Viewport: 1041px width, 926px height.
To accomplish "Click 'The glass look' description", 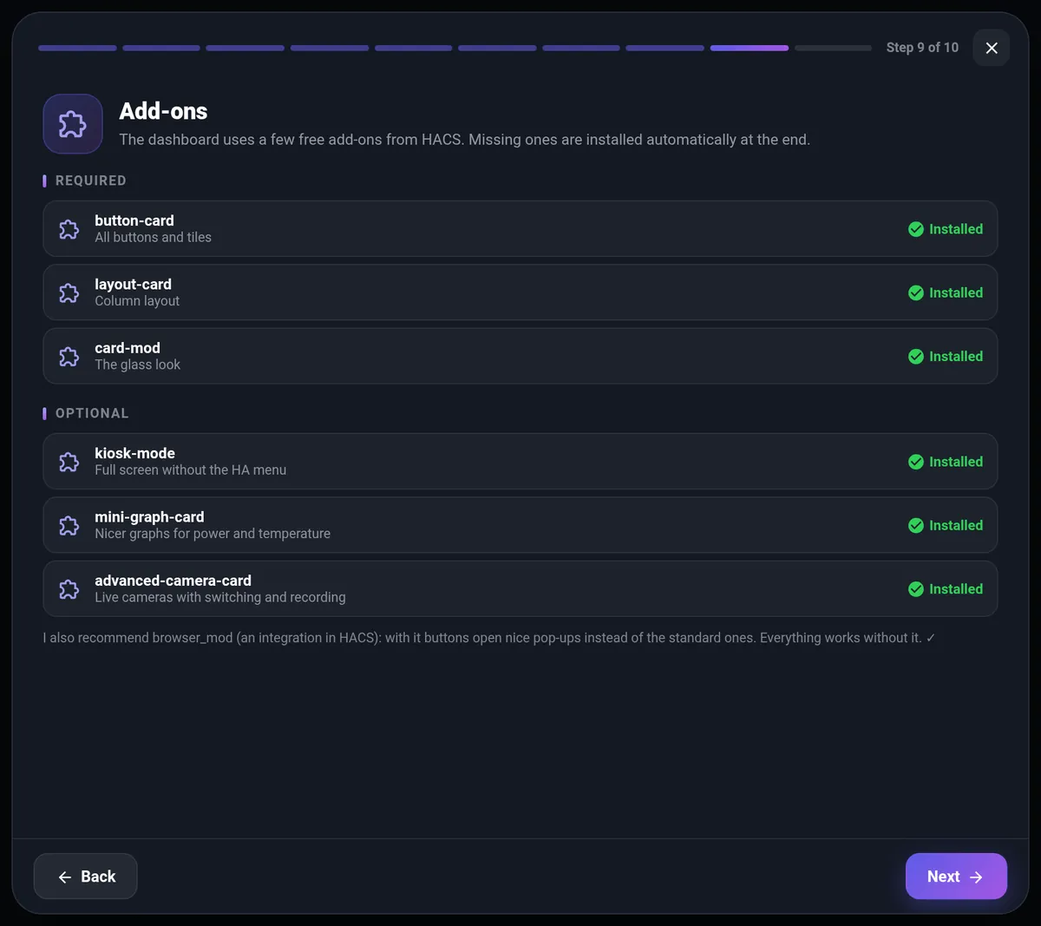I will coord(137,364).
